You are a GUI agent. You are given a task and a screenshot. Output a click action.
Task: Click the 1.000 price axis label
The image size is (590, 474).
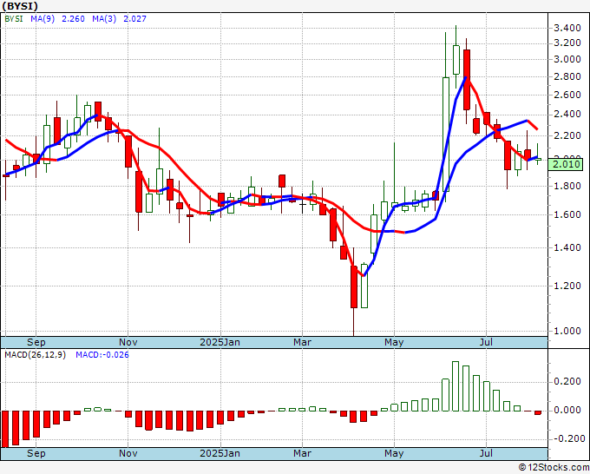567,331
